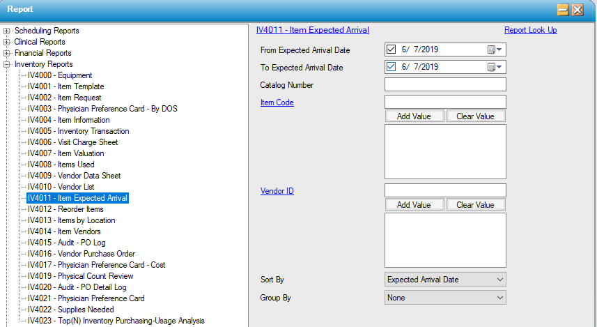597x327 pixels.
Task: Expand the Clinical Reports tree node
Action: [7, 42]
